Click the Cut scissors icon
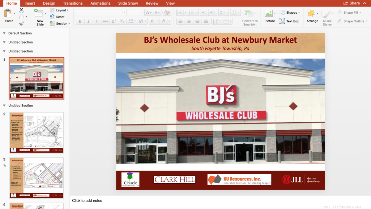371x209 pixels. [x=21, y=11]
